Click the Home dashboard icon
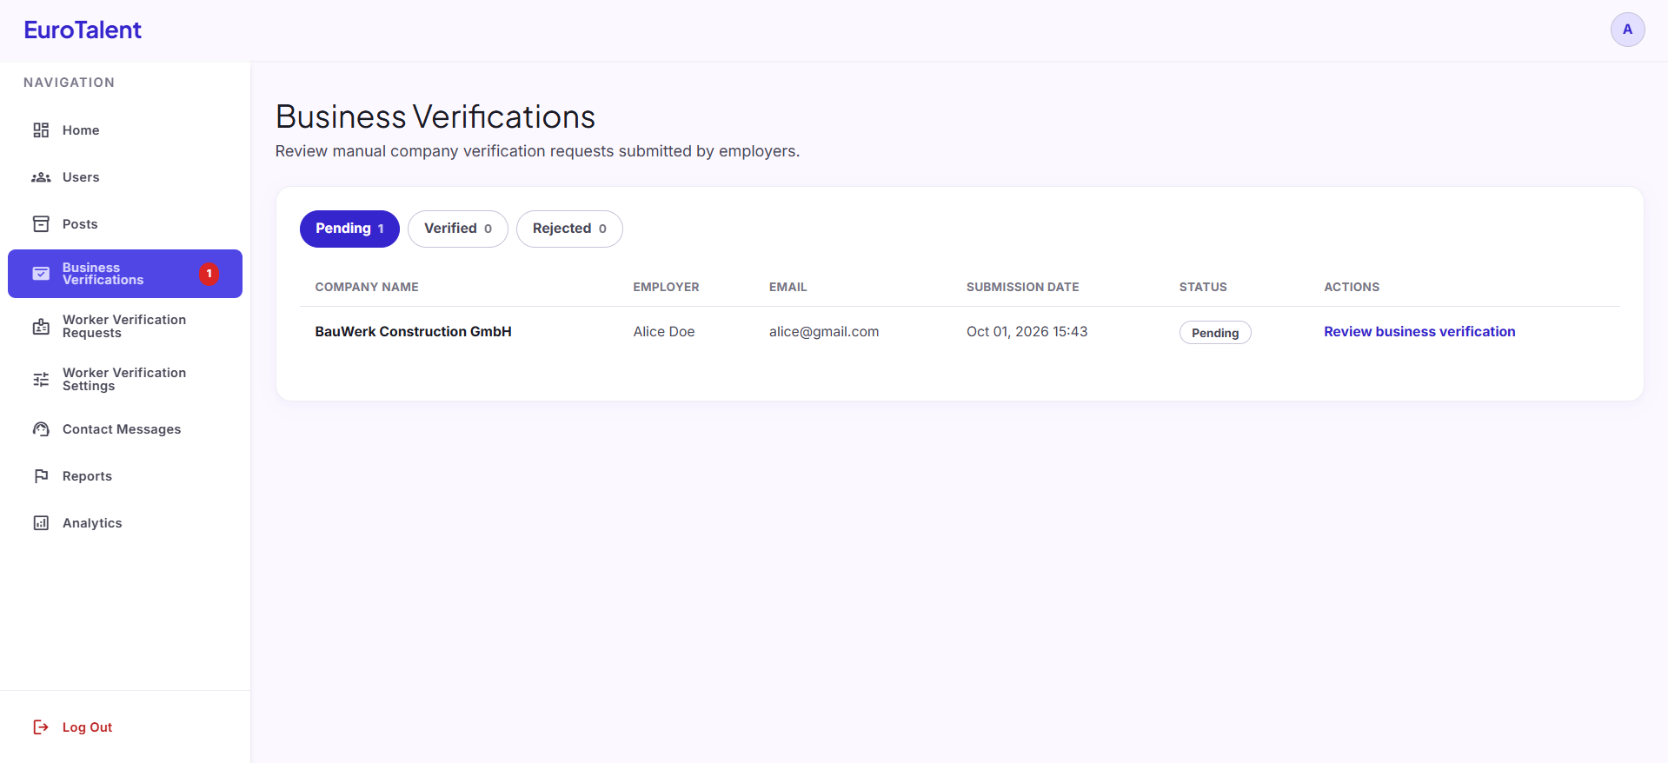 41,130
